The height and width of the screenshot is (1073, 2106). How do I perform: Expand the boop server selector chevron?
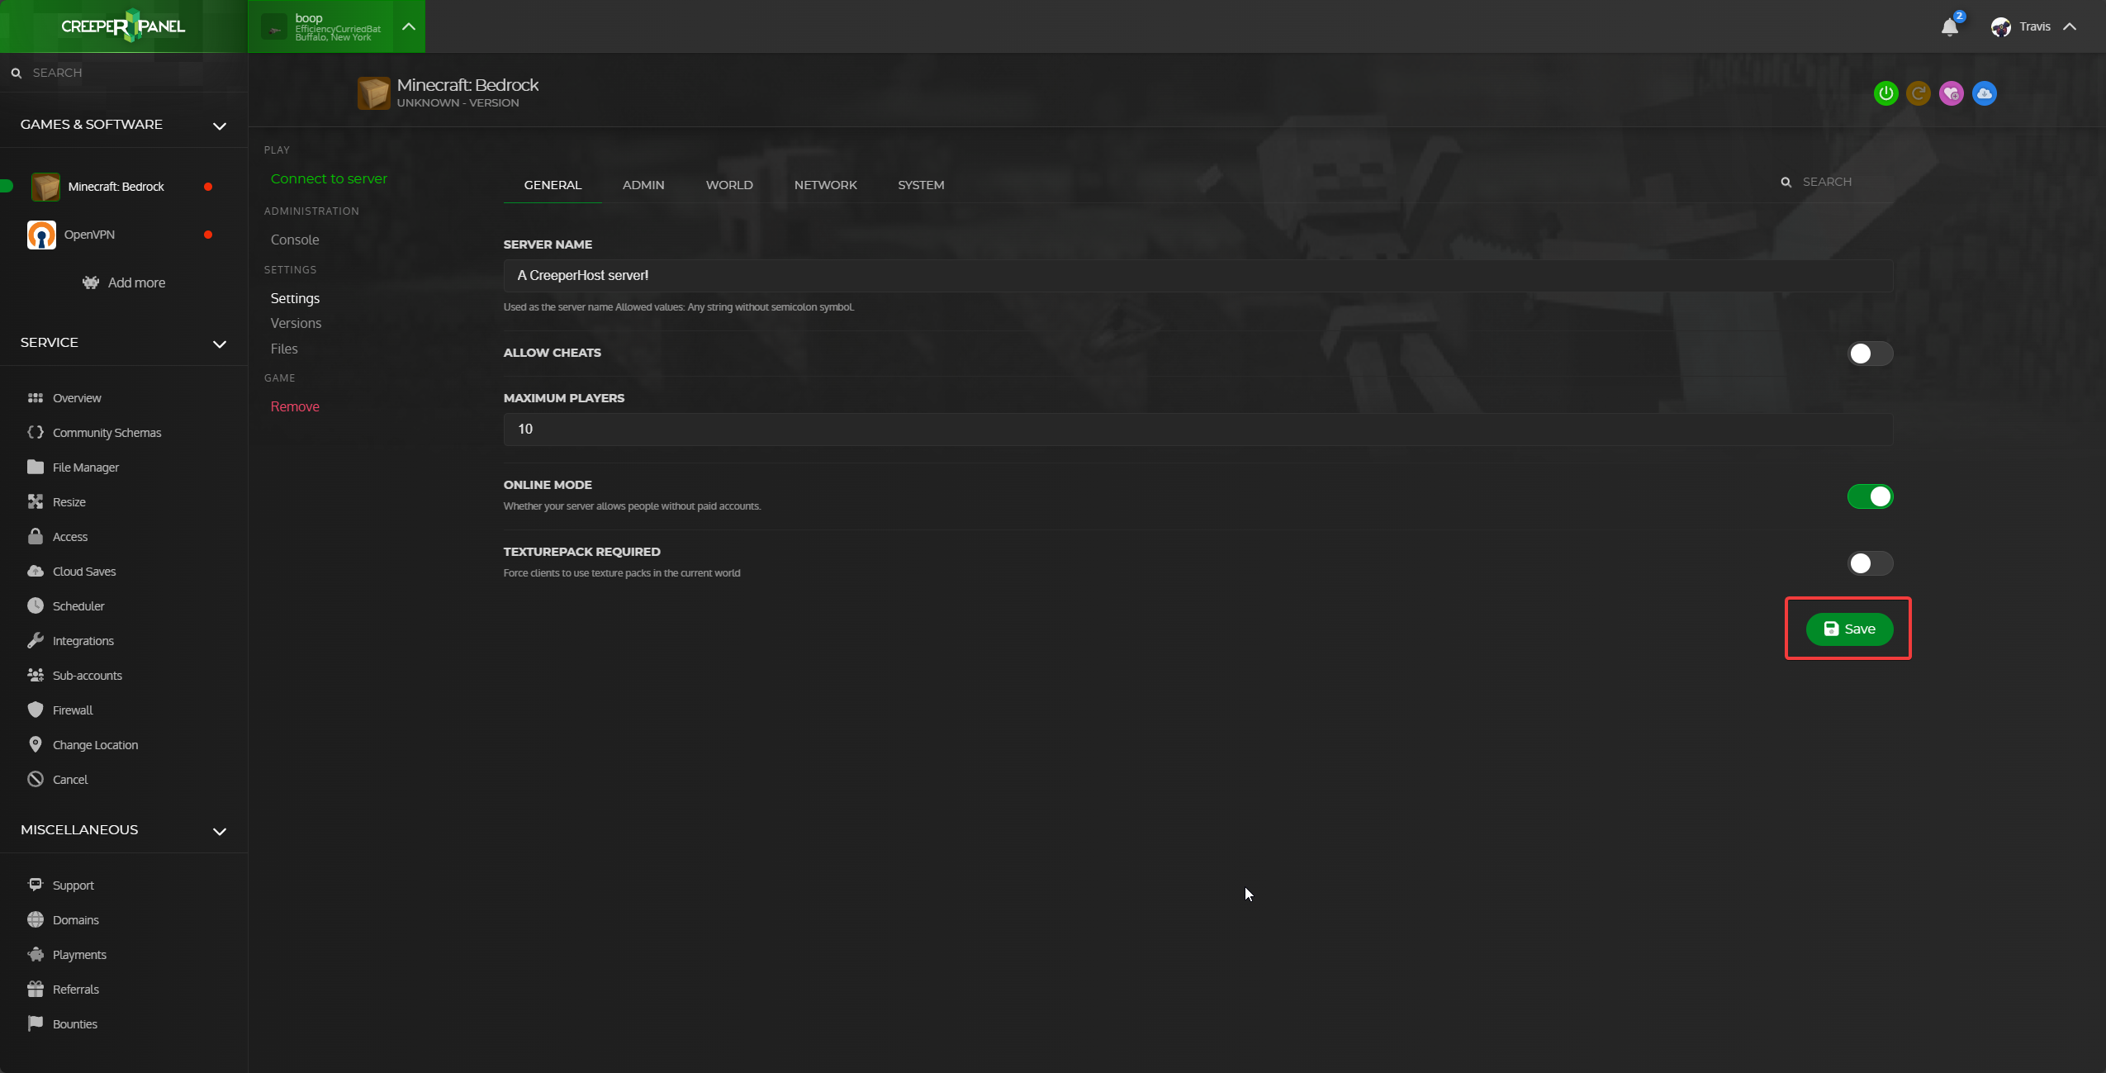click(x=409, y=26)
